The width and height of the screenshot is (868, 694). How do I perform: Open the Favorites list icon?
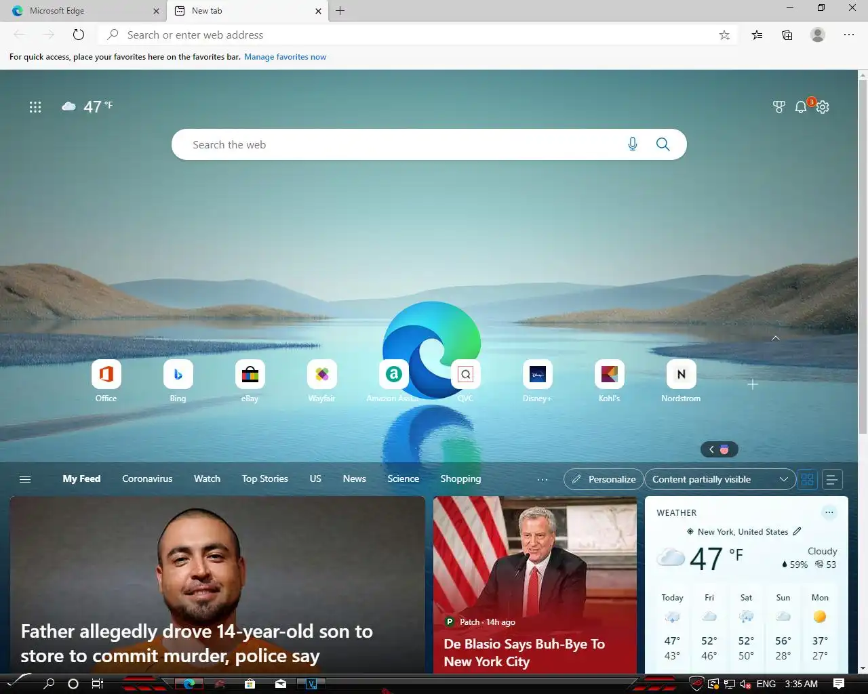click(x=757, y=35)
